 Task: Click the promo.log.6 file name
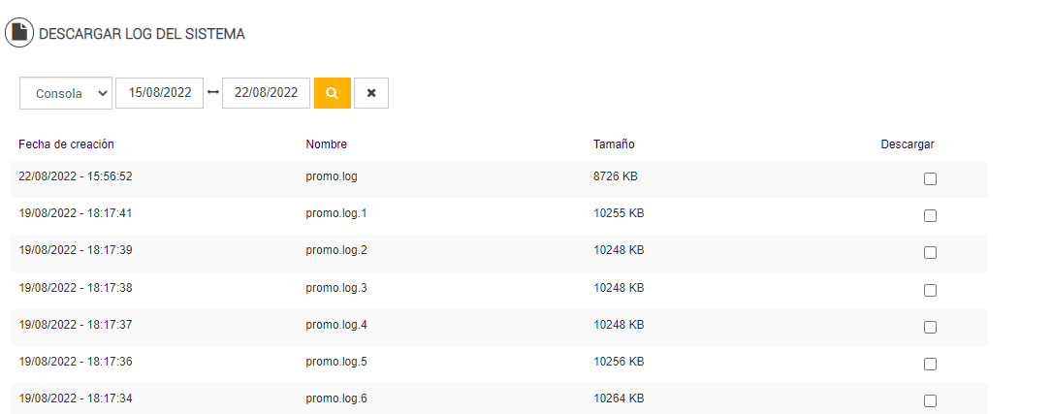[x=336, y=398]
